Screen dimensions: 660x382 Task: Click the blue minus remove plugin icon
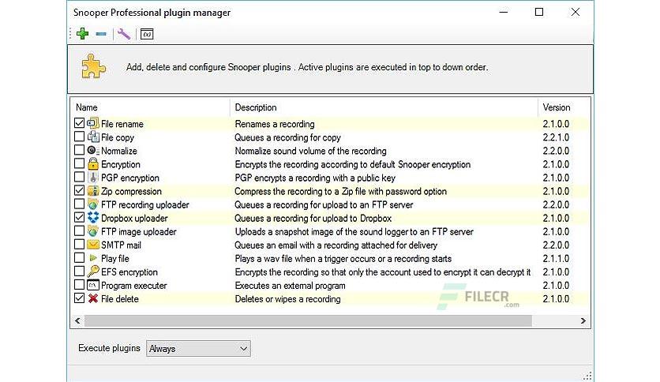(101, 34)
